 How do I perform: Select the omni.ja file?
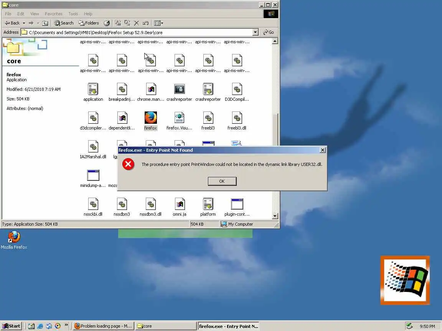coord(179,207)
